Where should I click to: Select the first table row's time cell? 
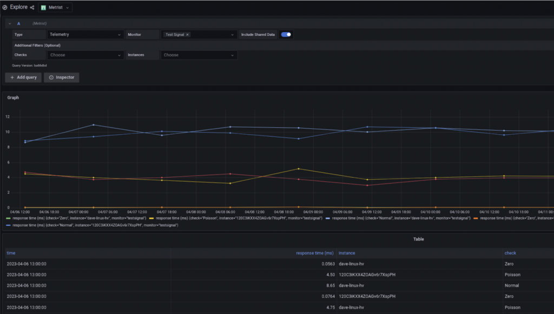coord(26,264)
